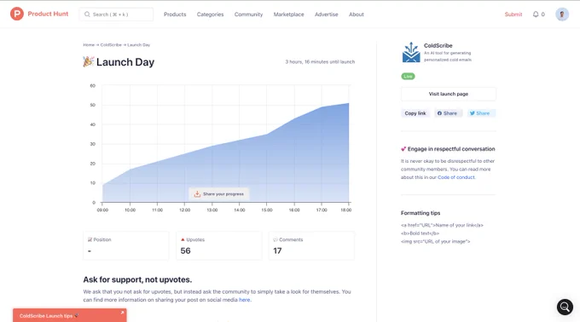Click Share your progress button
This screenshot has width=580, height=322.
pos(219,194)
